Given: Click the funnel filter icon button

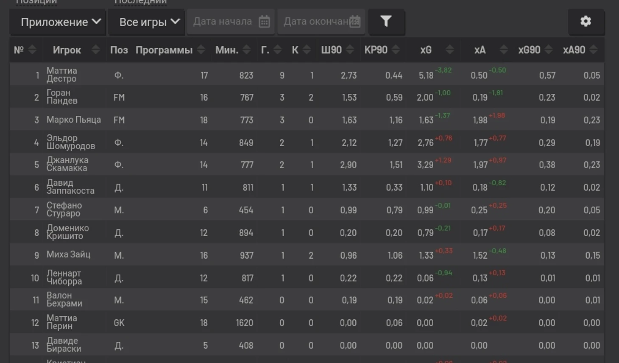Looking at the screenshot, I should point(386,22).
